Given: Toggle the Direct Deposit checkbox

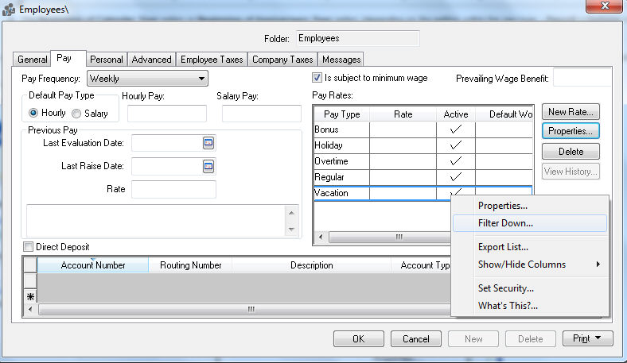Looking at the screenshot, I should click(29, 247).
